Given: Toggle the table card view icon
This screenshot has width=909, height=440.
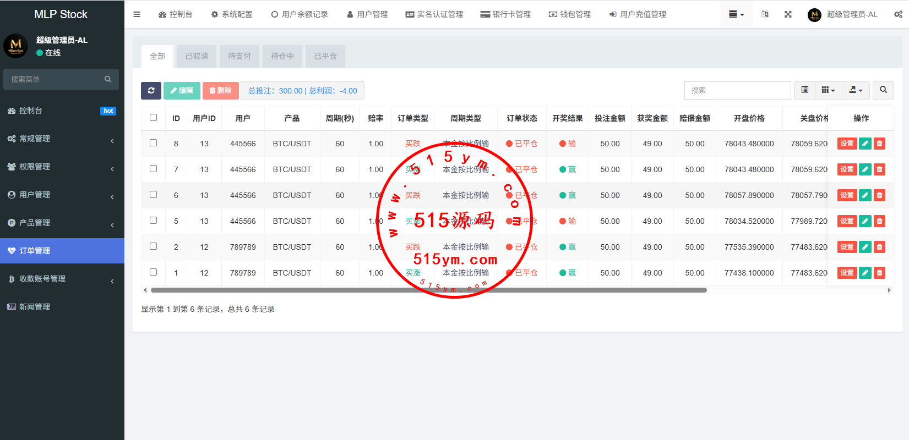Looking at the screenshot, I should 804,90.
